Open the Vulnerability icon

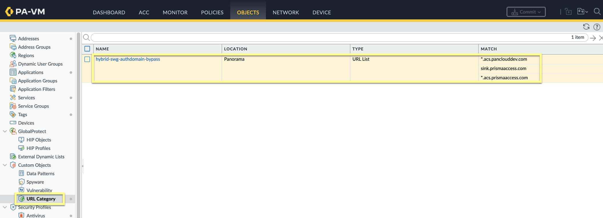click(x=21, y=190)
